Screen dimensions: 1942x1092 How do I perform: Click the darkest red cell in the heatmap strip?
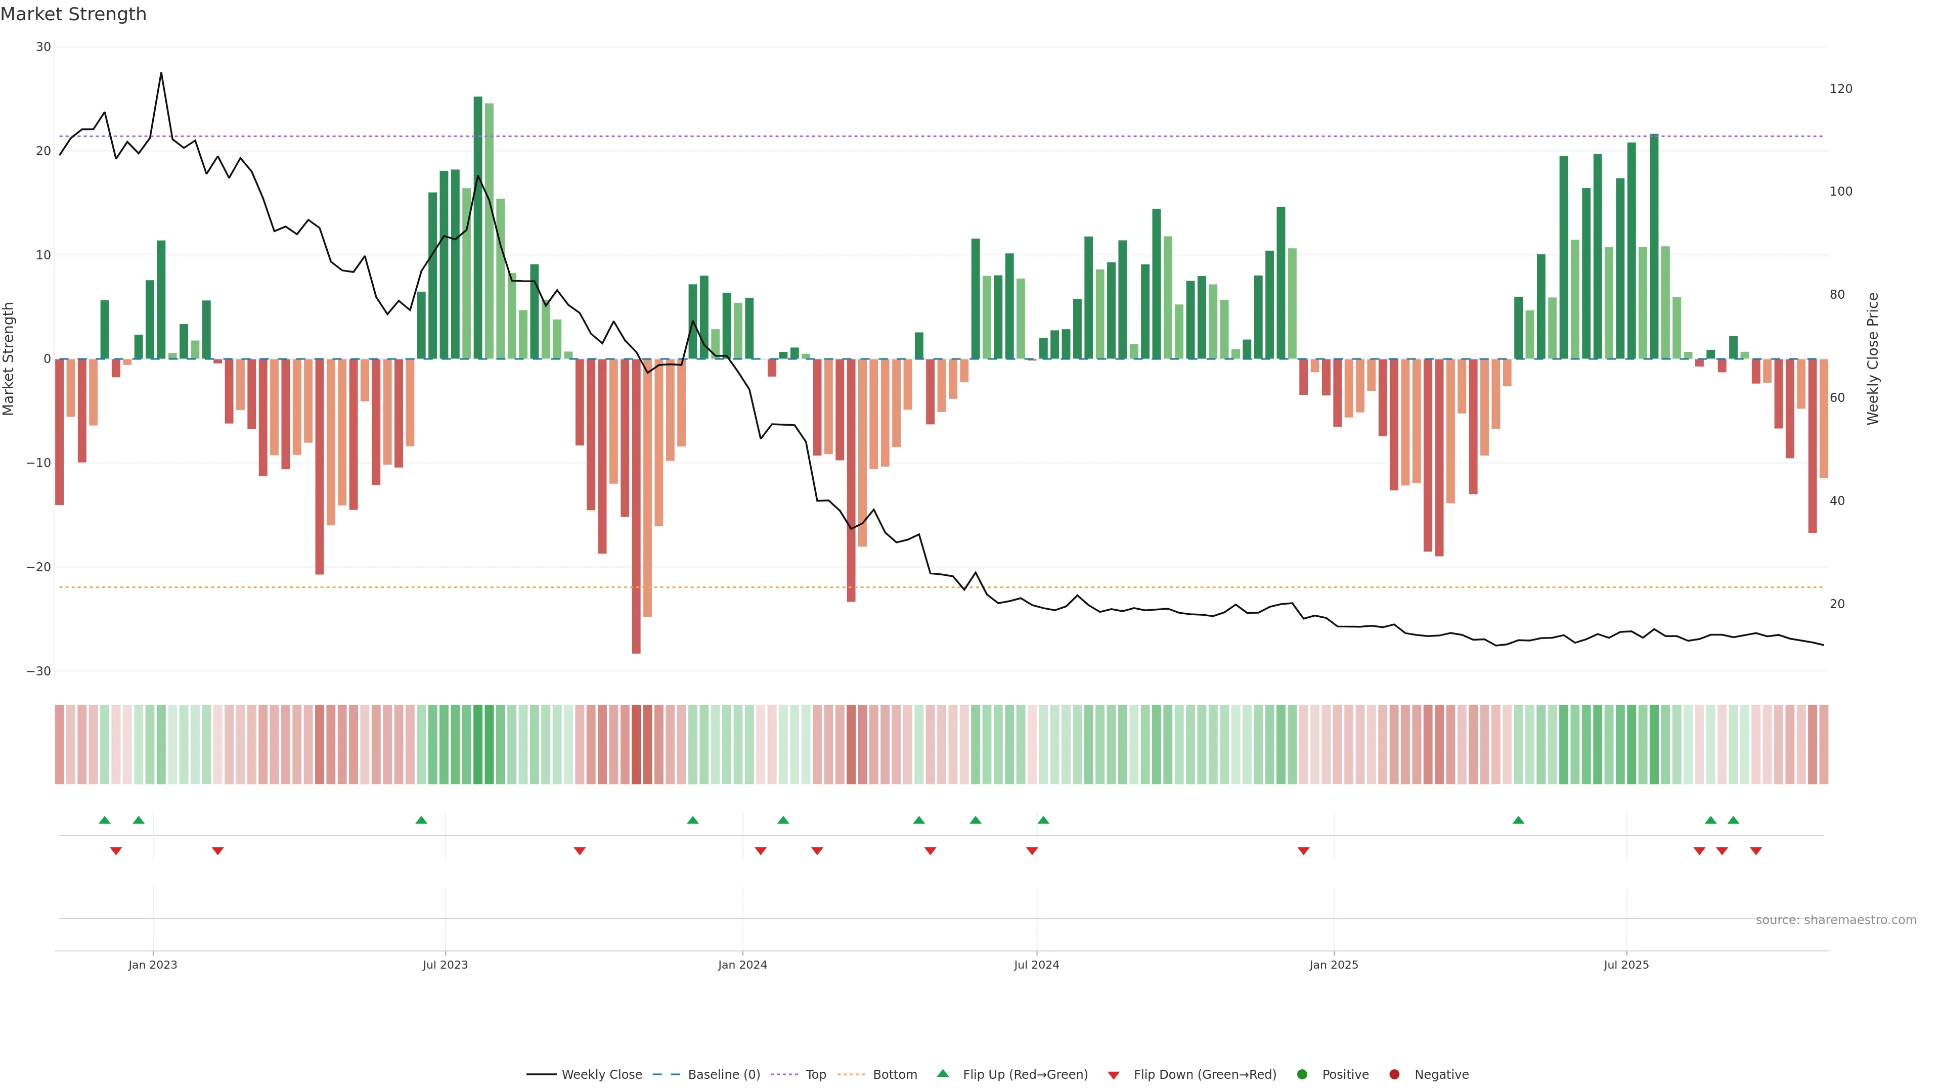pos(636,744)
